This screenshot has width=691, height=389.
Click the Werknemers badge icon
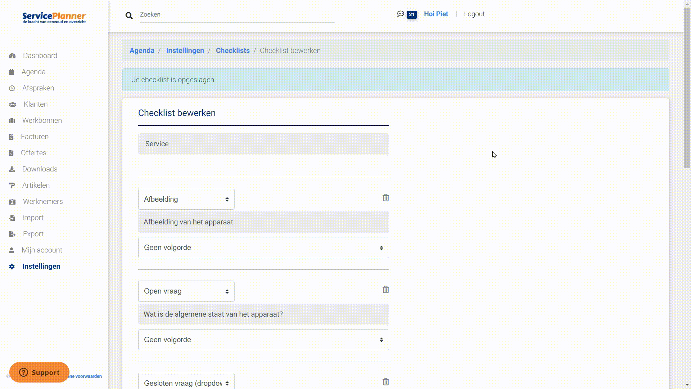[13, 201]
